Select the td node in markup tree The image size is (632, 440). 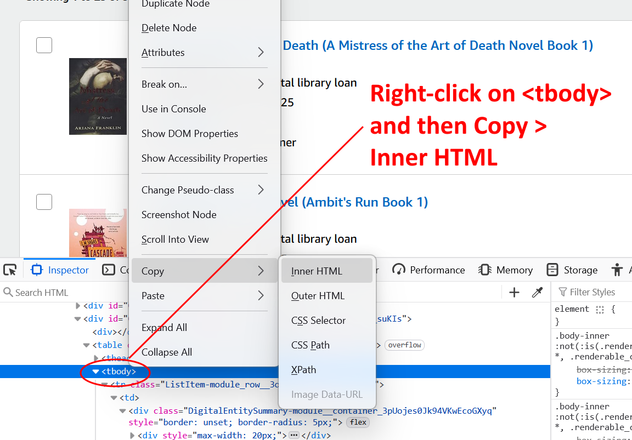129,398
